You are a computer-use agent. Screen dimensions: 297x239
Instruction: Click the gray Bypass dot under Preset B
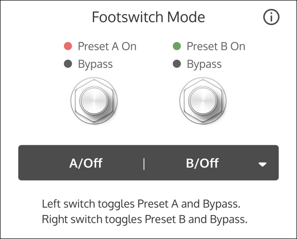click(177, 64)
